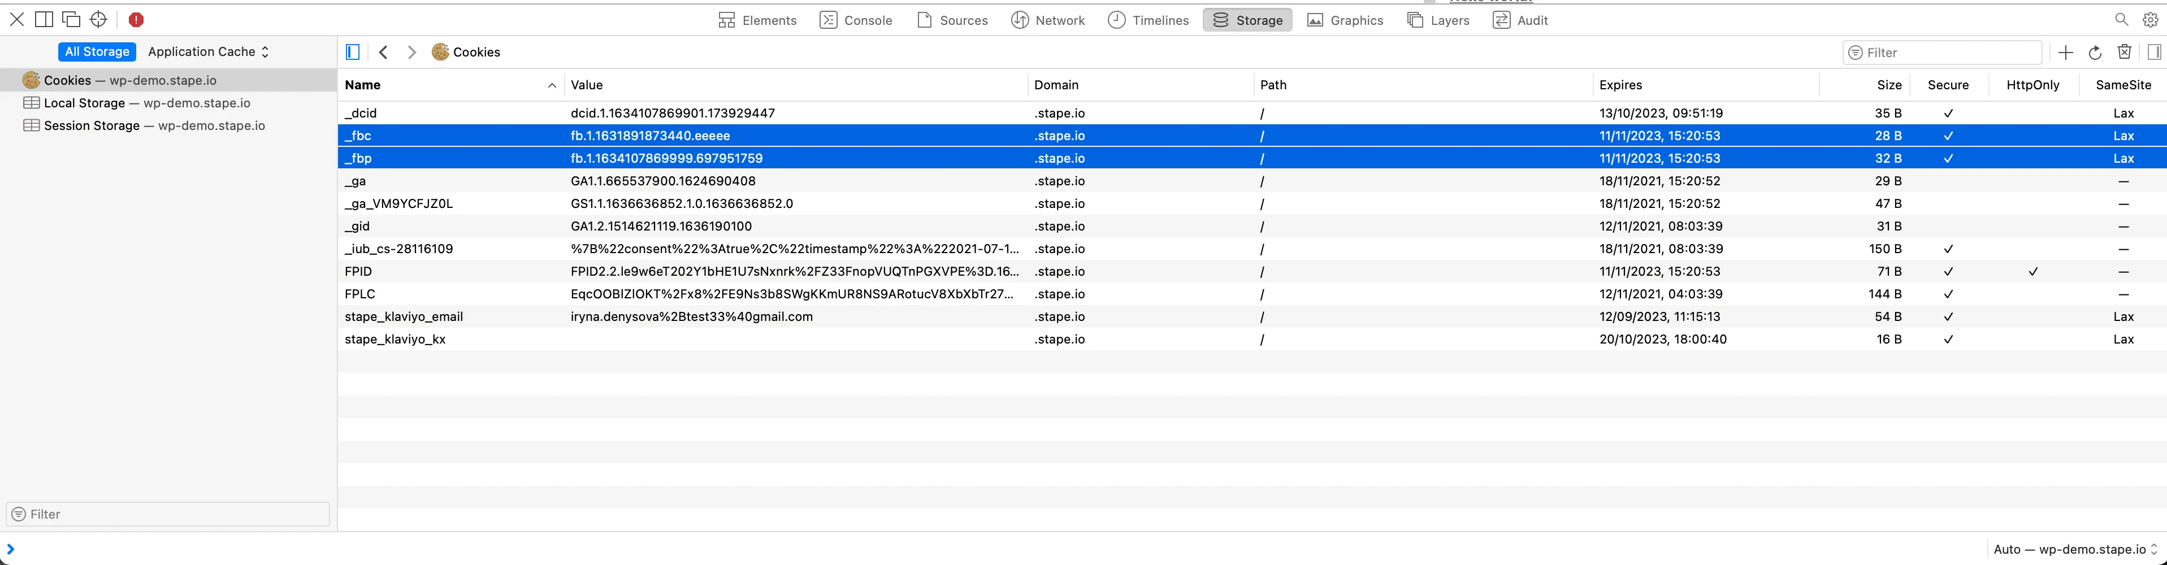Dock inspector to side of window

pos(44,19)
